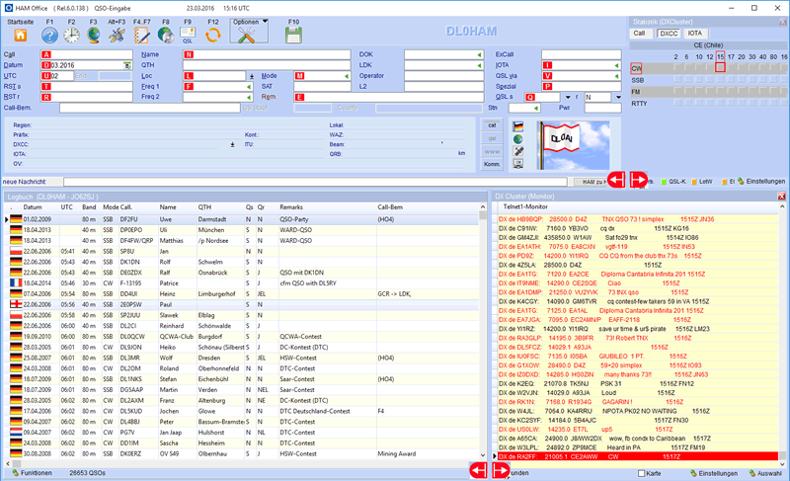The width and height of the screenshot is (790, 481).
Task: Click the Komm. button
Action: point(492,164)
